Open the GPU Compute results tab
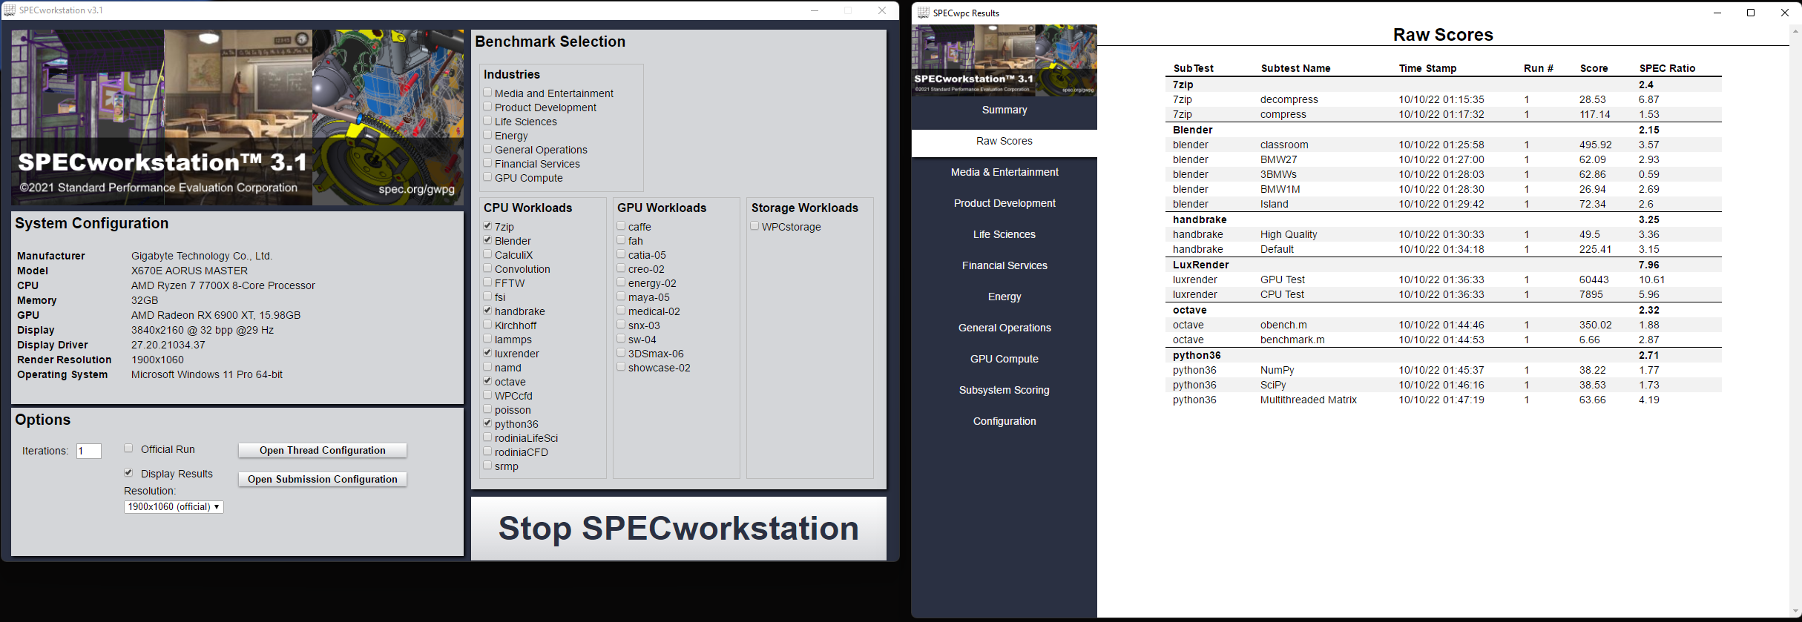 [1004, 359]
